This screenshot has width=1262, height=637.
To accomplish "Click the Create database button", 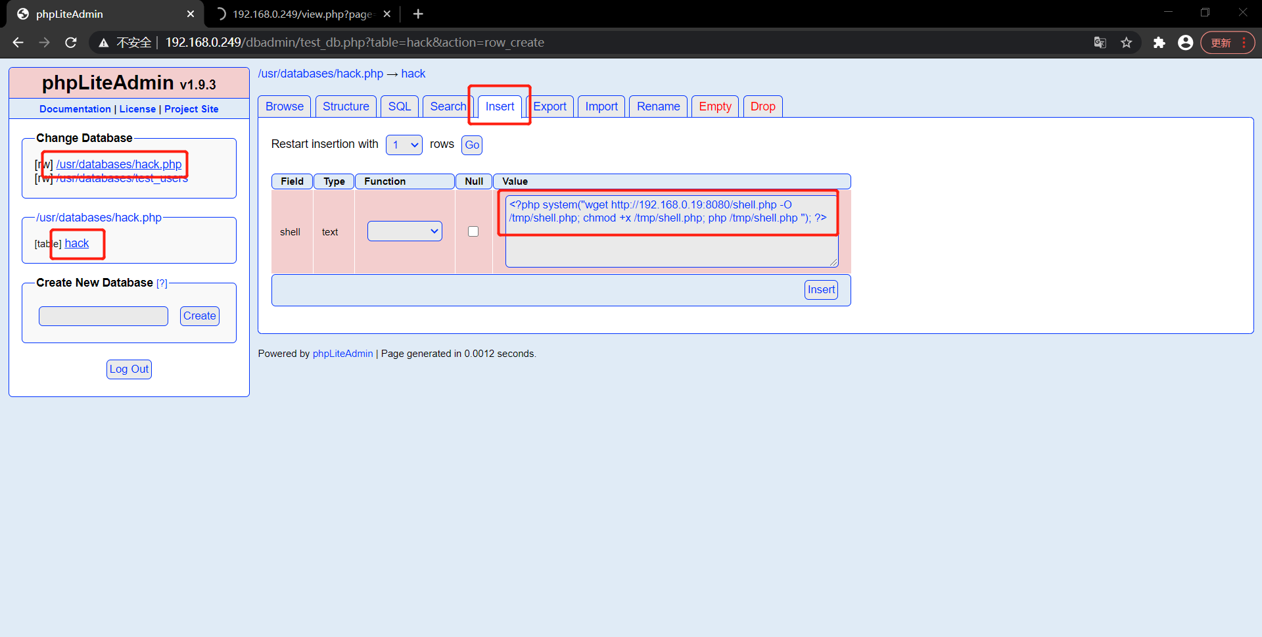I will pyautogui.click(x=199, y=316).
